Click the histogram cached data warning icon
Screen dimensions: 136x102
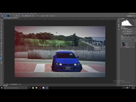[133, 21]
